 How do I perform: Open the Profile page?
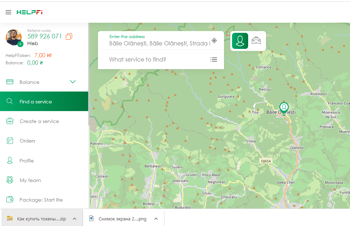pos(27,161)
